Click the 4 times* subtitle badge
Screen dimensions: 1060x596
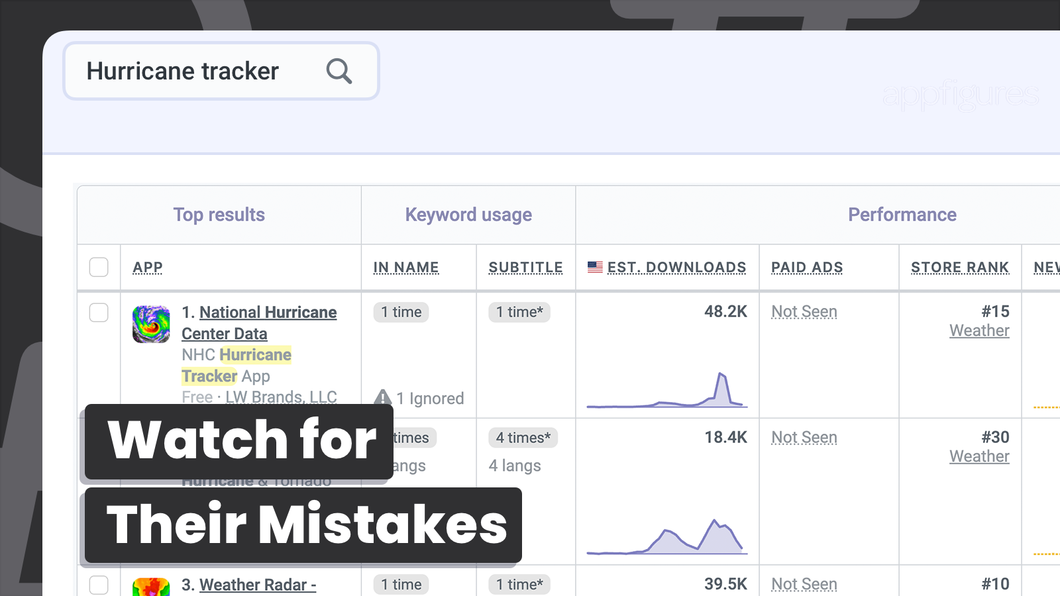pos(523,438)
